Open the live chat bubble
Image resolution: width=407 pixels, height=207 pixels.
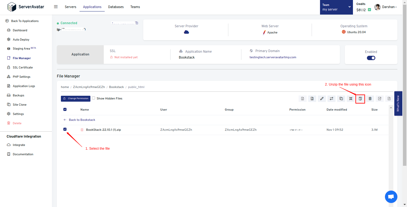391,197
